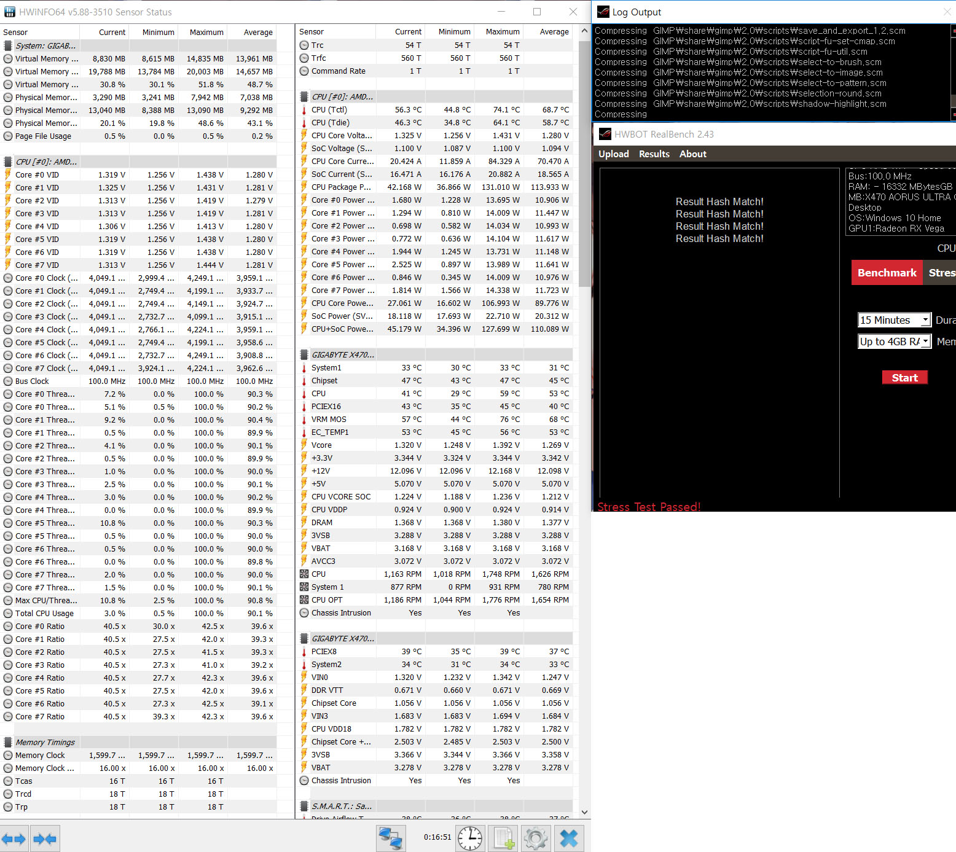Image resolution: width=956 pixels, height=852 pixels.
Task: Click the HWiNFO64 title bar app icon
Action: click(x=9, y=12)
